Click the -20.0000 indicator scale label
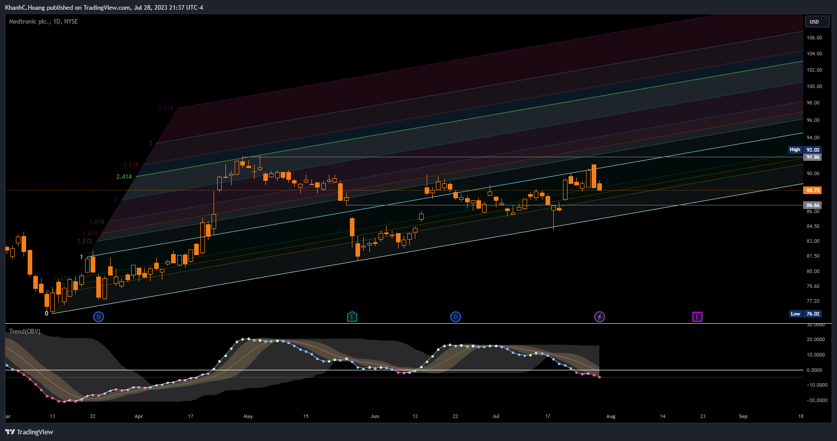 pos(817,400)
